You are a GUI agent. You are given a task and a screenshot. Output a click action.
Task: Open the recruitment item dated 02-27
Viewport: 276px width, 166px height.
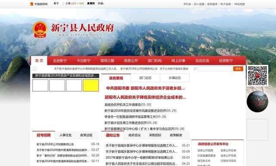click(x=63, y=150)
